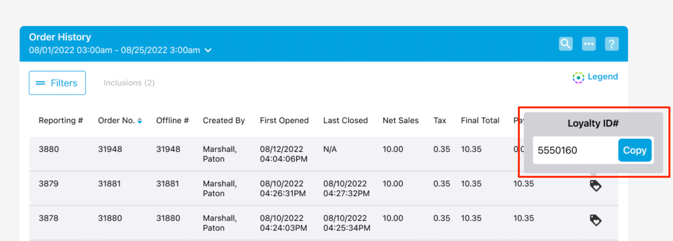
Task: Toggle Order No. column sort arrows
Action: (x=140, y=120)
